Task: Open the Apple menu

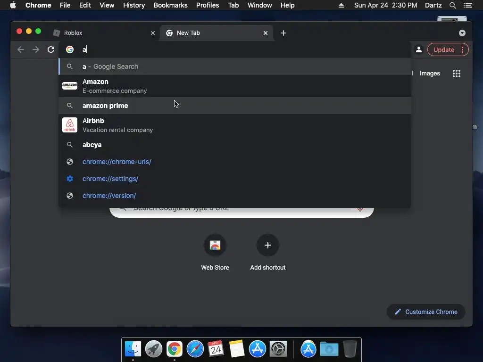Action: pos(13,5)
